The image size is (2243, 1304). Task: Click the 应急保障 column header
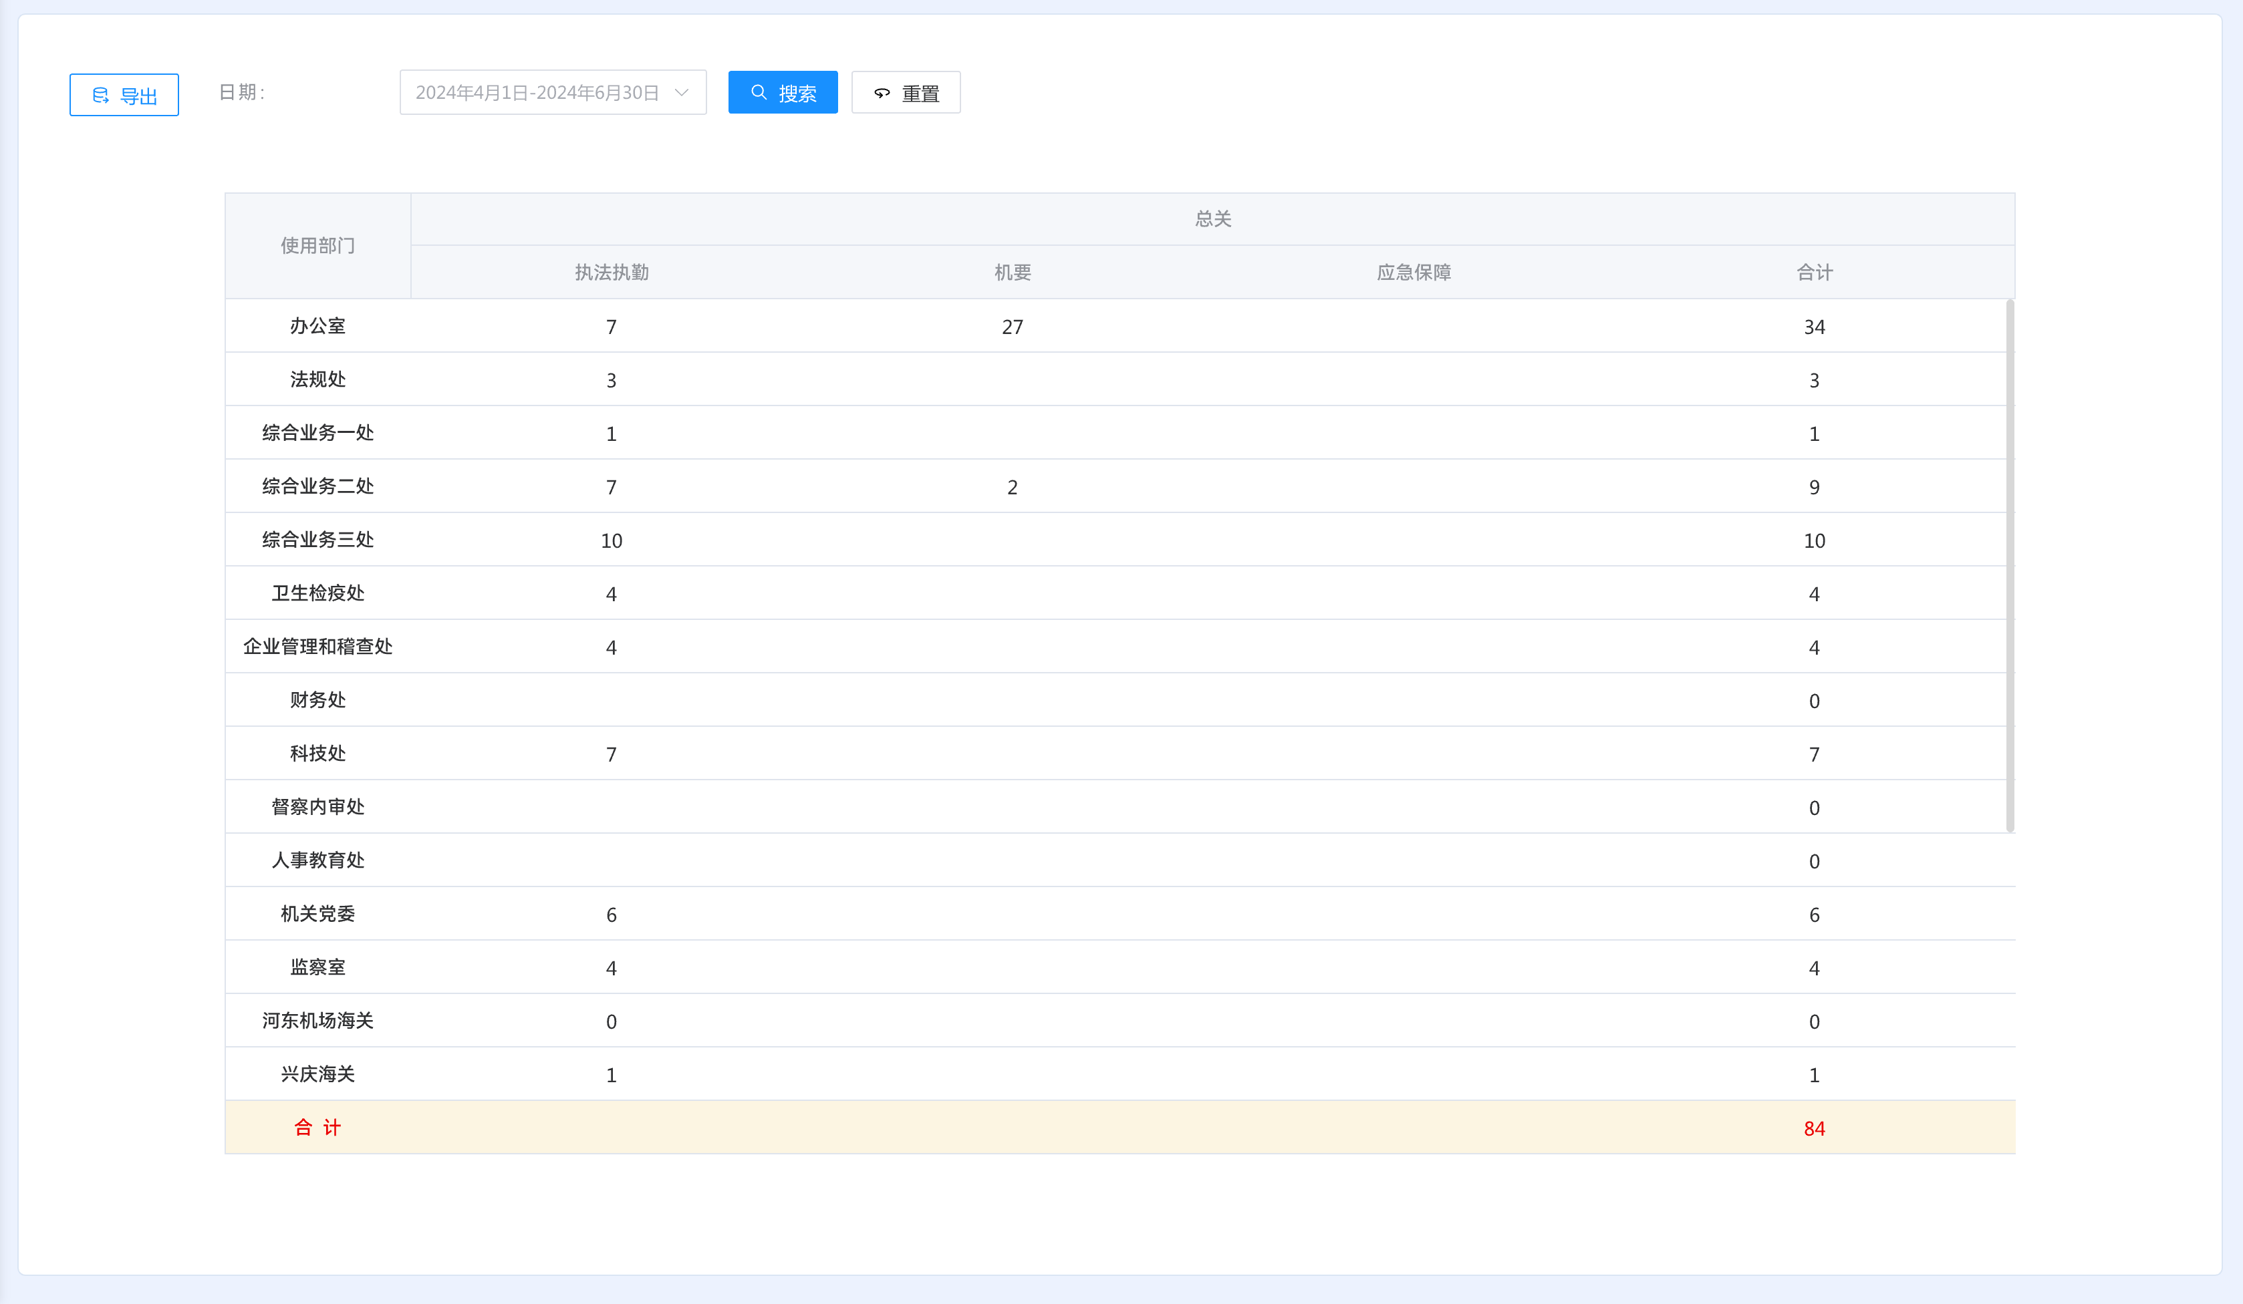click(1414, 272)
